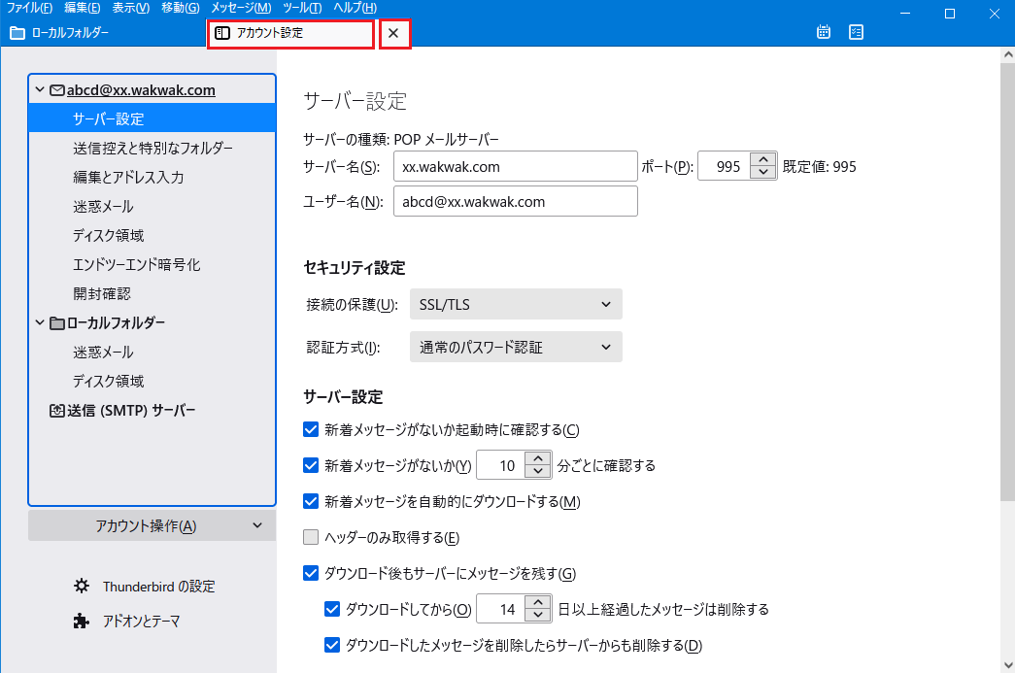The width and height of the screenshot is (1015, 673).
Task: Click the gear icon for Thunderbird の設定
Action: point(82,587)
